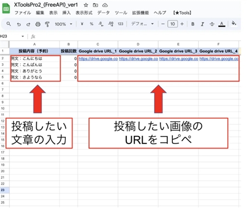This screenshot has height=209, width=247.
Task: Check cloud save status icon
Action: pos(105,5)
